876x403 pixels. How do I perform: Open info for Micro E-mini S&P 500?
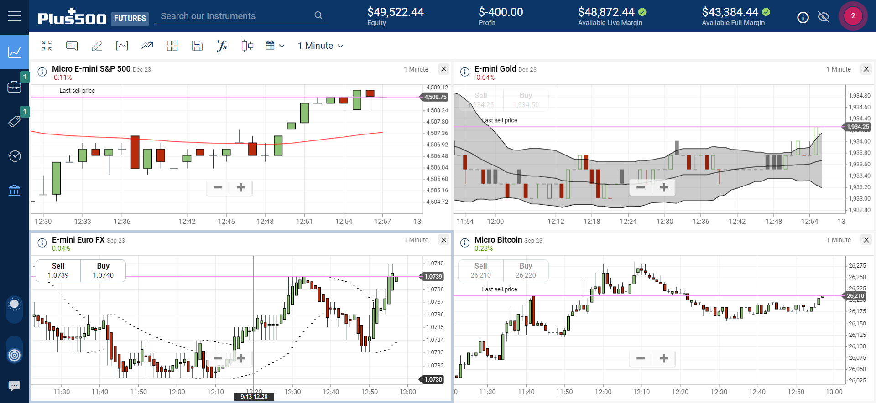pos(42,72)
